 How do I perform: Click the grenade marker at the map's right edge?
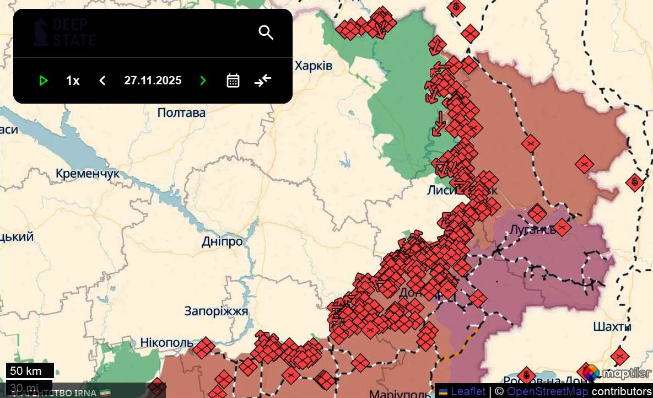634,182
